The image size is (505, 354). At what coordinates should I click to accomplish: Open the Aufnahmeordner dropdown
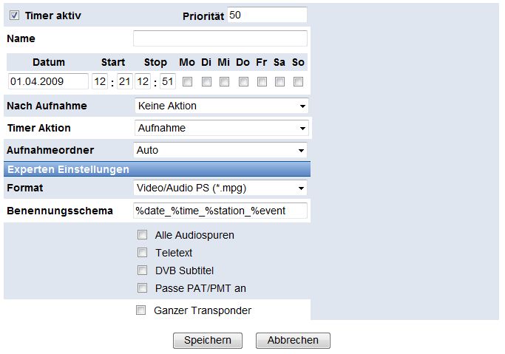(220, 150)
